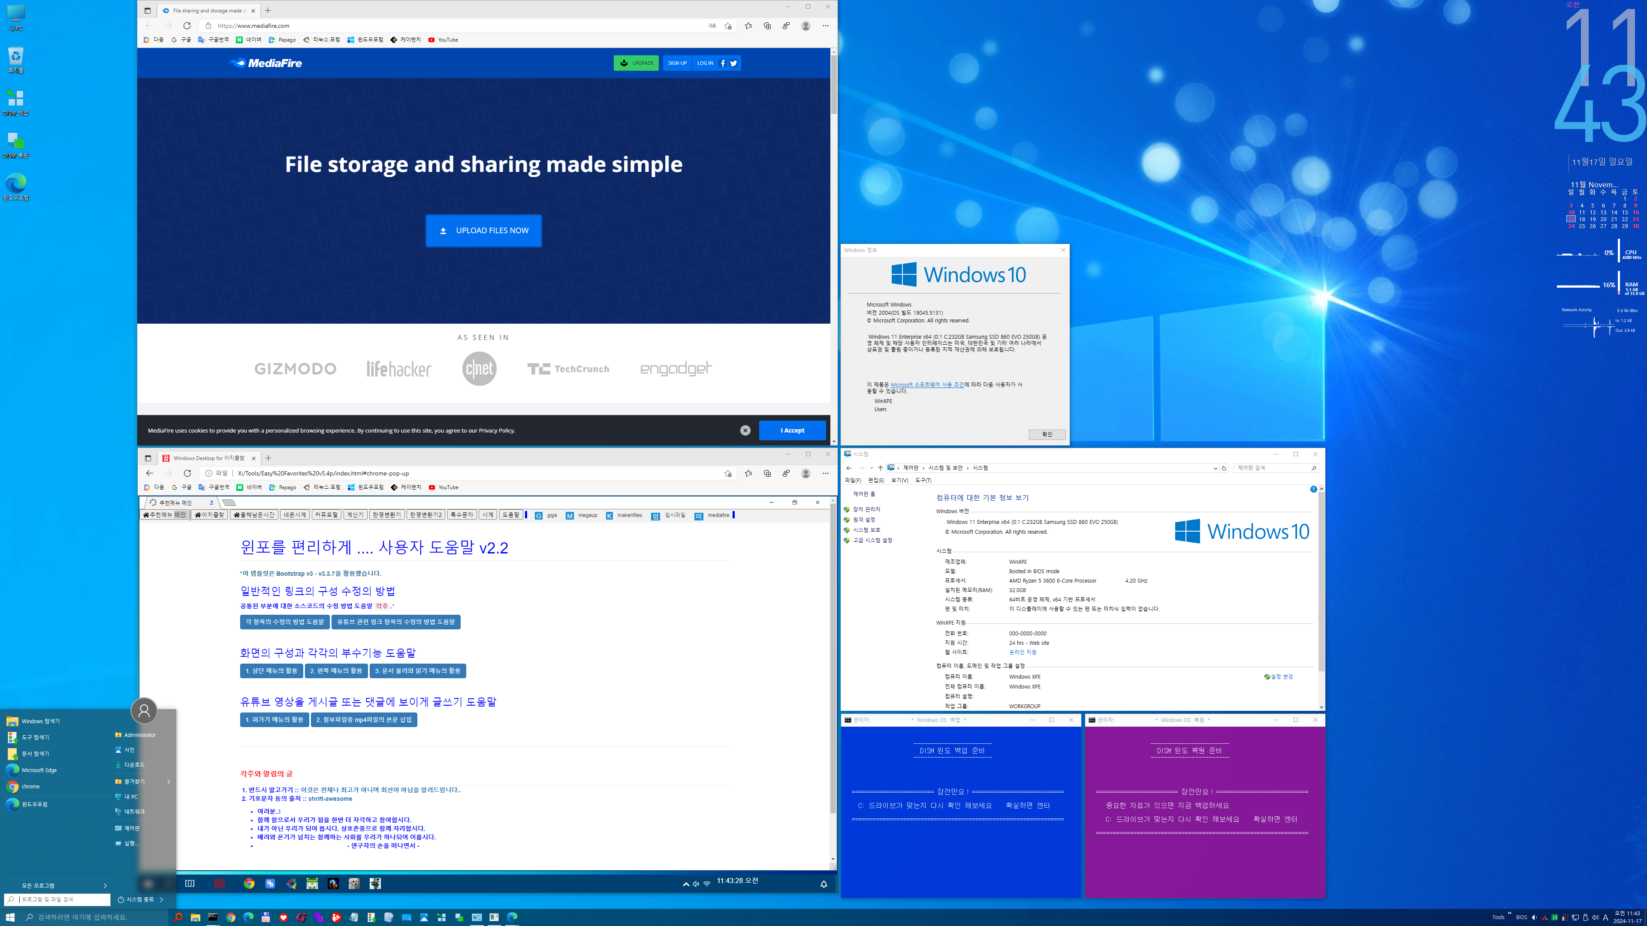1647x926 pixels.
Task: Open the Microsoft 소프트웨어 사용 조건 link
Action: pos(926,385)
